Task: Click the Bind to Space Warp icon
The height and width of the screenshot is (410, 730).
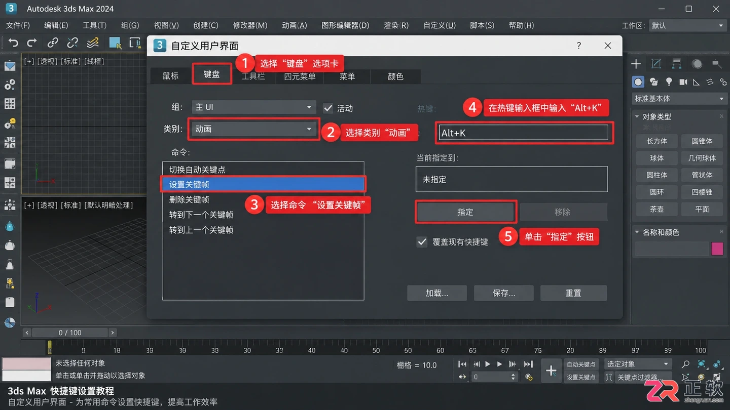Action: [92, 43]
